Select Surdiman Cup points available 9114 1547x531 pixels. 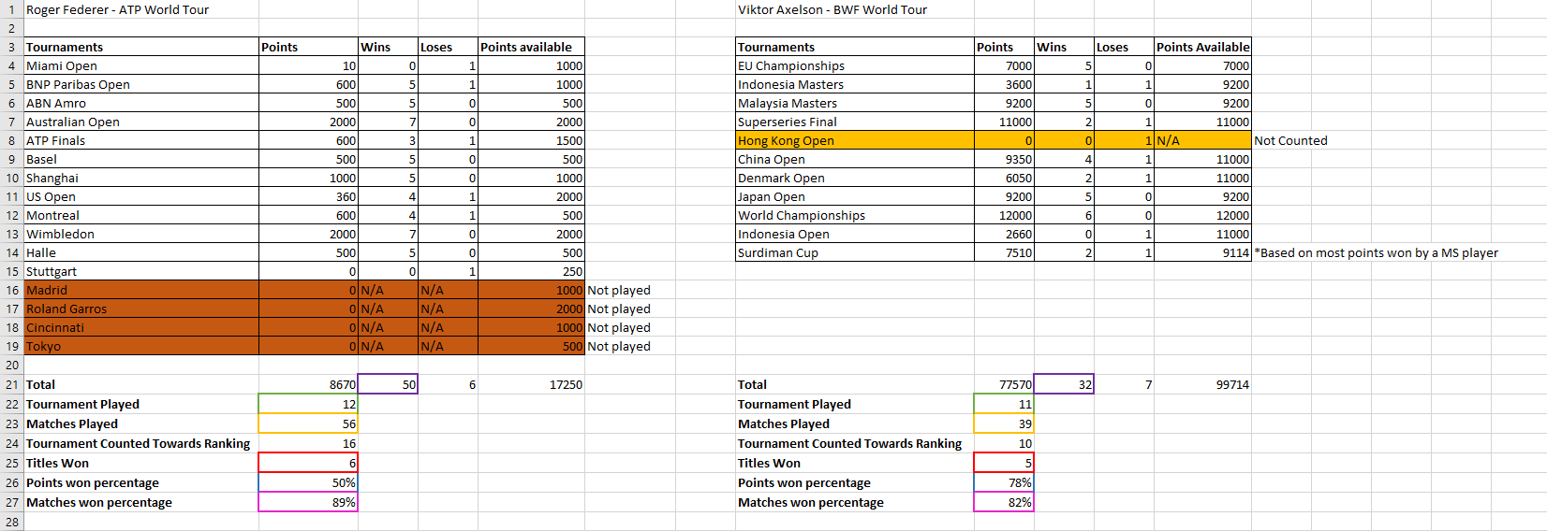pos(1202,252)
